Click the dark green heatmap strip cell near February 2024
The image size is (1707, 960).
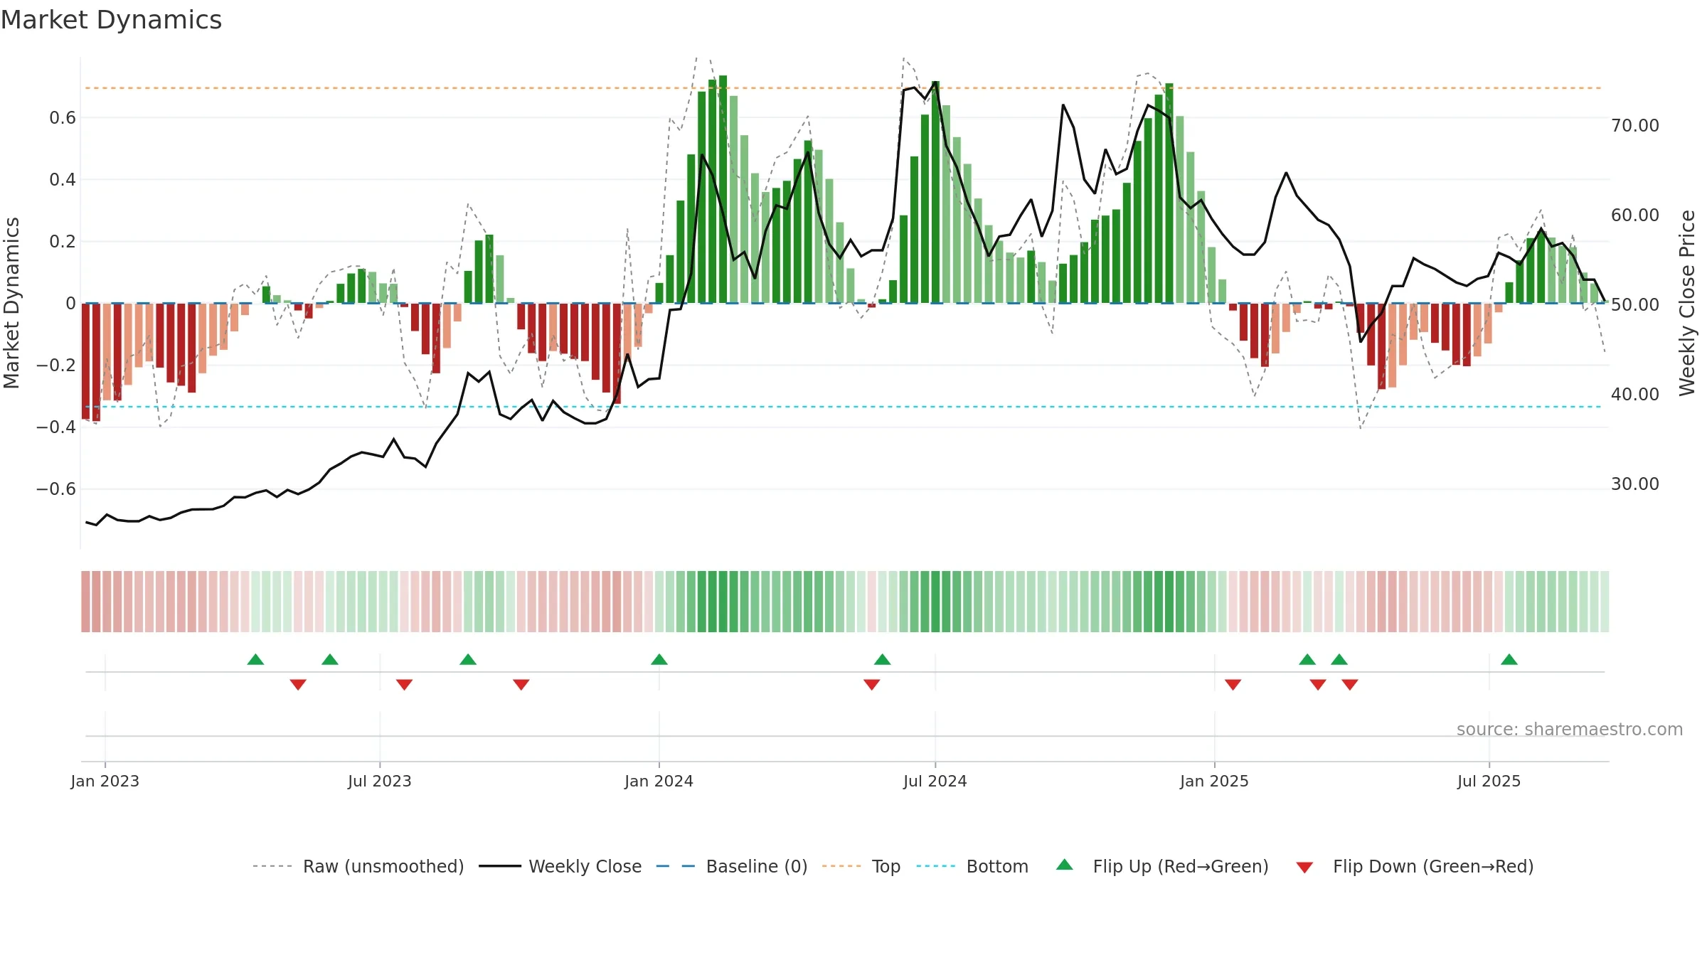[x=723, y=602]
